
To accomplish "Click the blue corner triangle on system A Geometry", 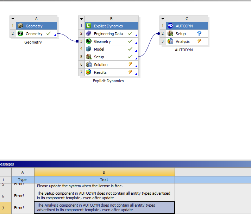I will (55, 35).
